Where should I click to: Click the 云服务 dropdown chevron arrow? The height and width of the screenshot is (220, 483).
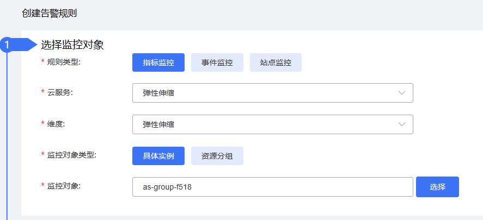pos(402,93)
